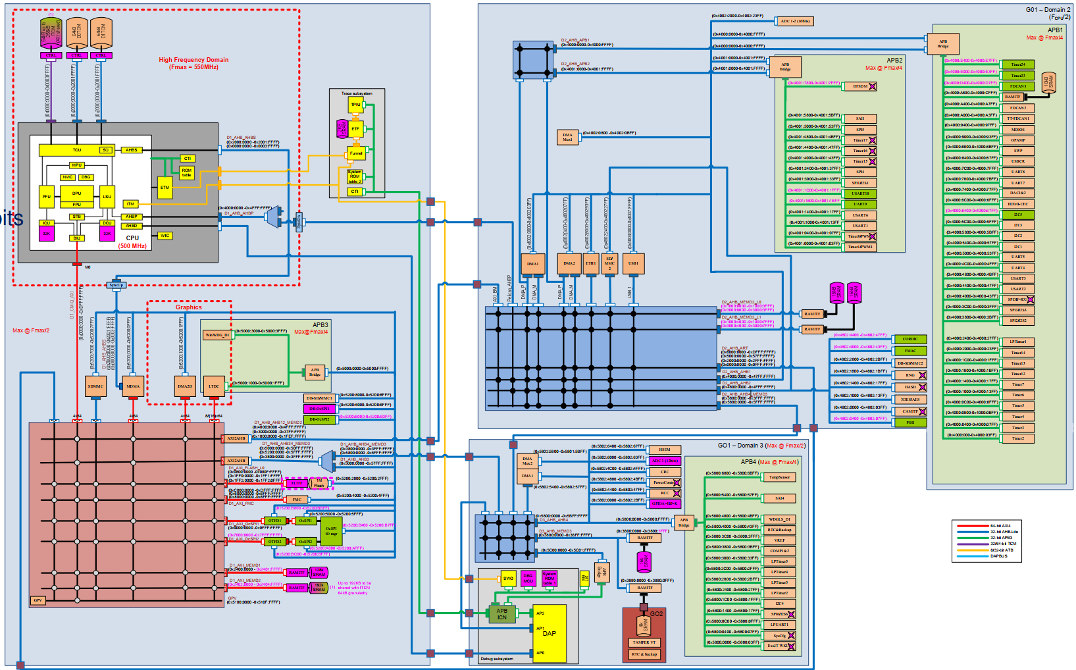This screenshot has width=1076, height=670.
Task: Click the FLITF flash interface block
Action: coord(297,483)
